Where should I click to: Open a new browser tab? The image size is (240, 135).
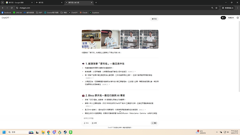coord(96,2)
